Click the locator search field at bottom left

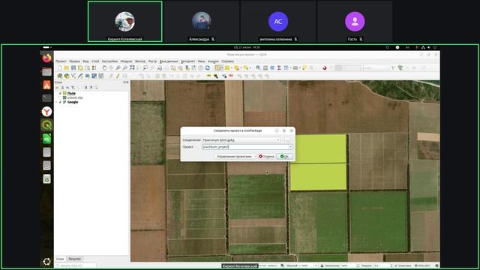click(x=76, y=265)
